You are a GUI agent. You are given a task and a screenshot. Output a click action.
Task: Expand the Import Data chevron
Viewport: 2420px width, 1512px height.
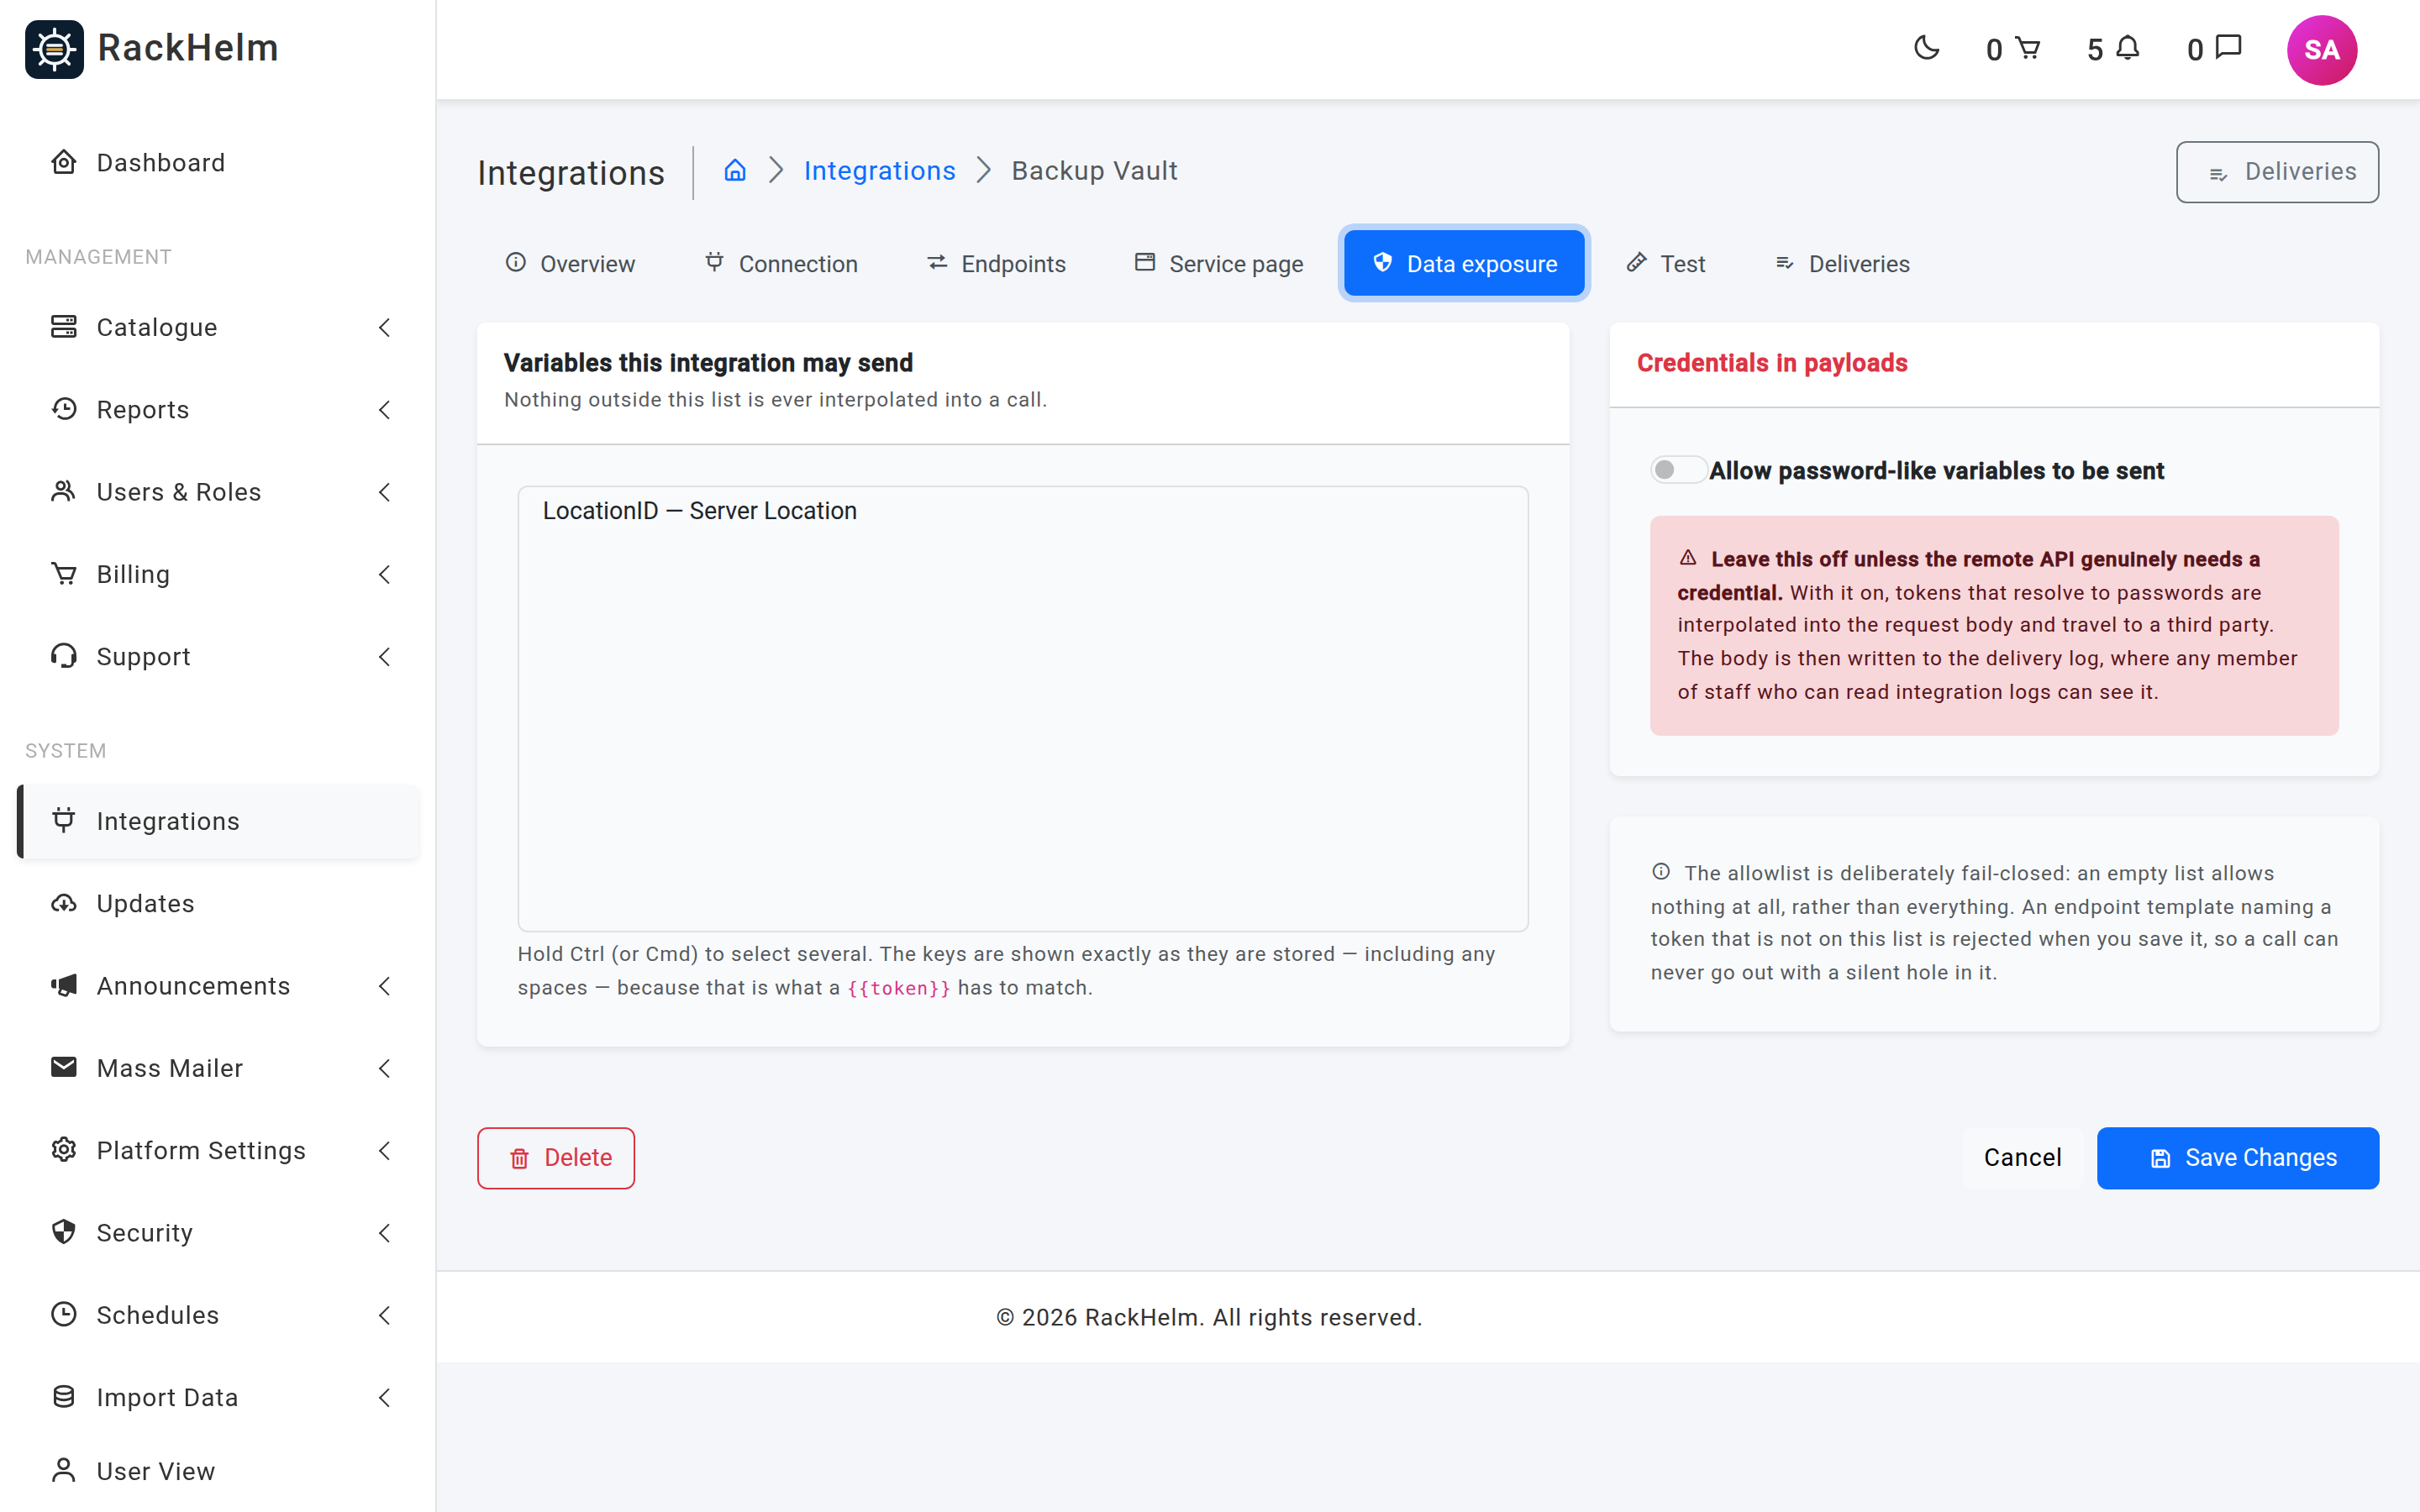click(384, 1397)
